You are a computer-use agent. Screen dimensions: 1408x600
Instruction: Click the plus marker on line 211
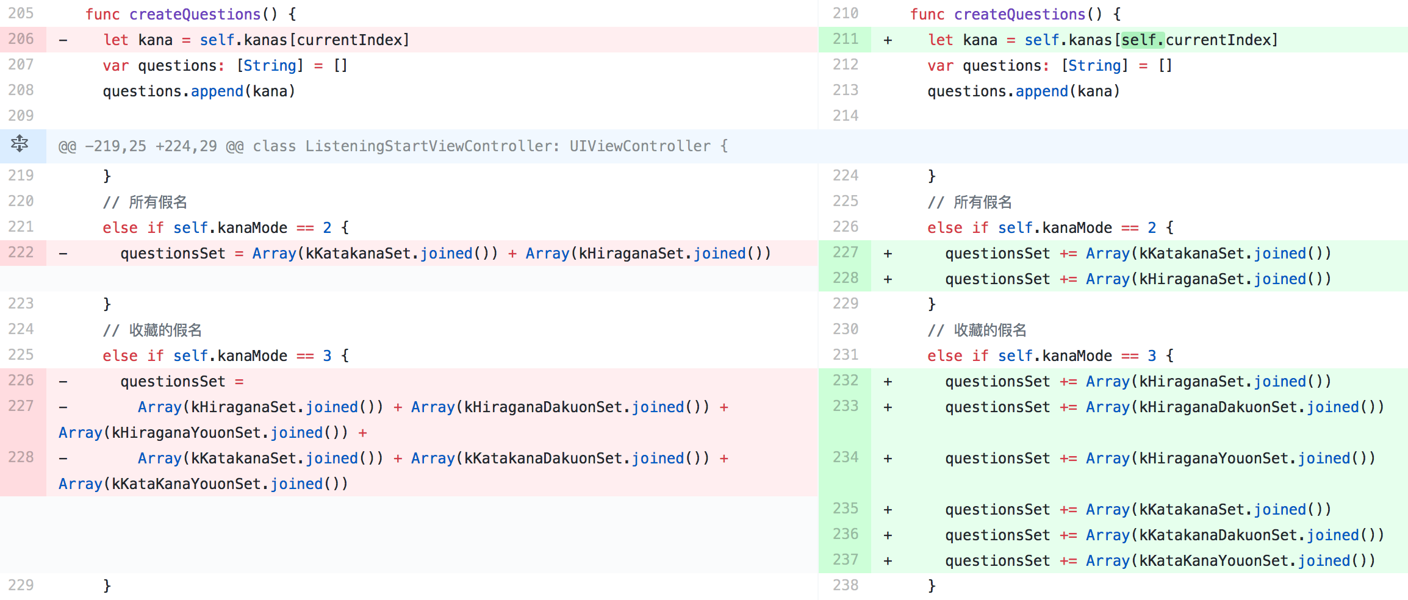(888, 40)
